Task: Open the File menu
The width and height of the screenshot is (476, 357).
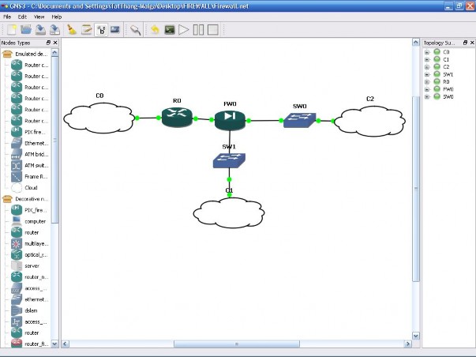Action: (7, 16)
